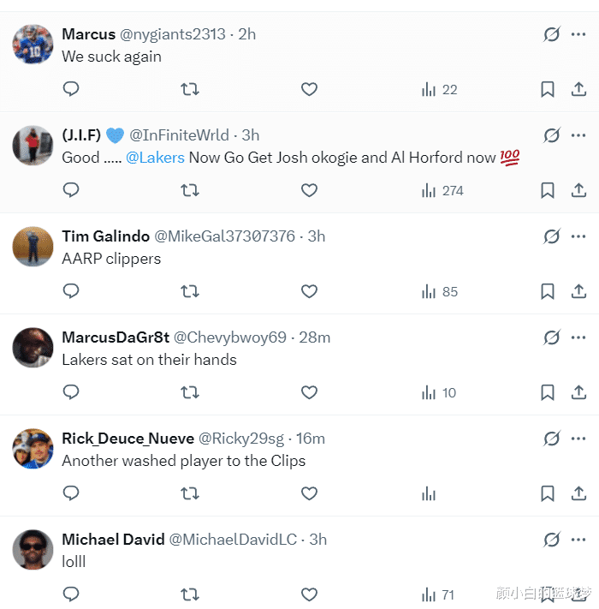Open Rick_Deuce_Nueve's profile name
599x609 pixels.
pyautogui.click(x=128, y=439)
